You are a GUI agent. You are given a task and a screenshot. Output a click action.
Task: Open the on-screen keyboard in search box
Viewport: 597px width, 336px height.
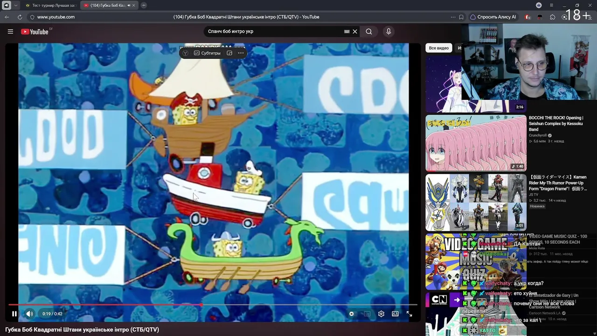tap(347, 31)
